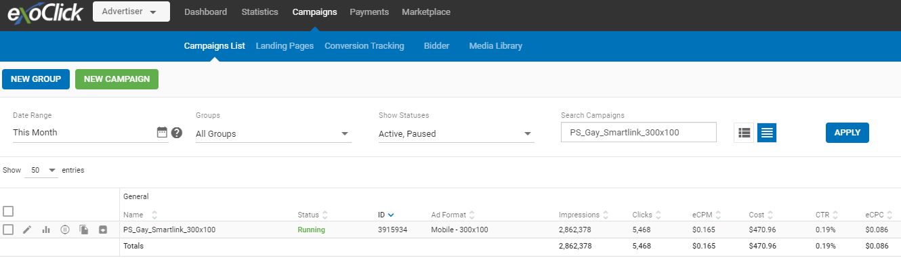Check the PS_Gay_Smartlink_300x100 row checkbox
Viewport: 901px width, 258px height.
(x=8, y=230)
